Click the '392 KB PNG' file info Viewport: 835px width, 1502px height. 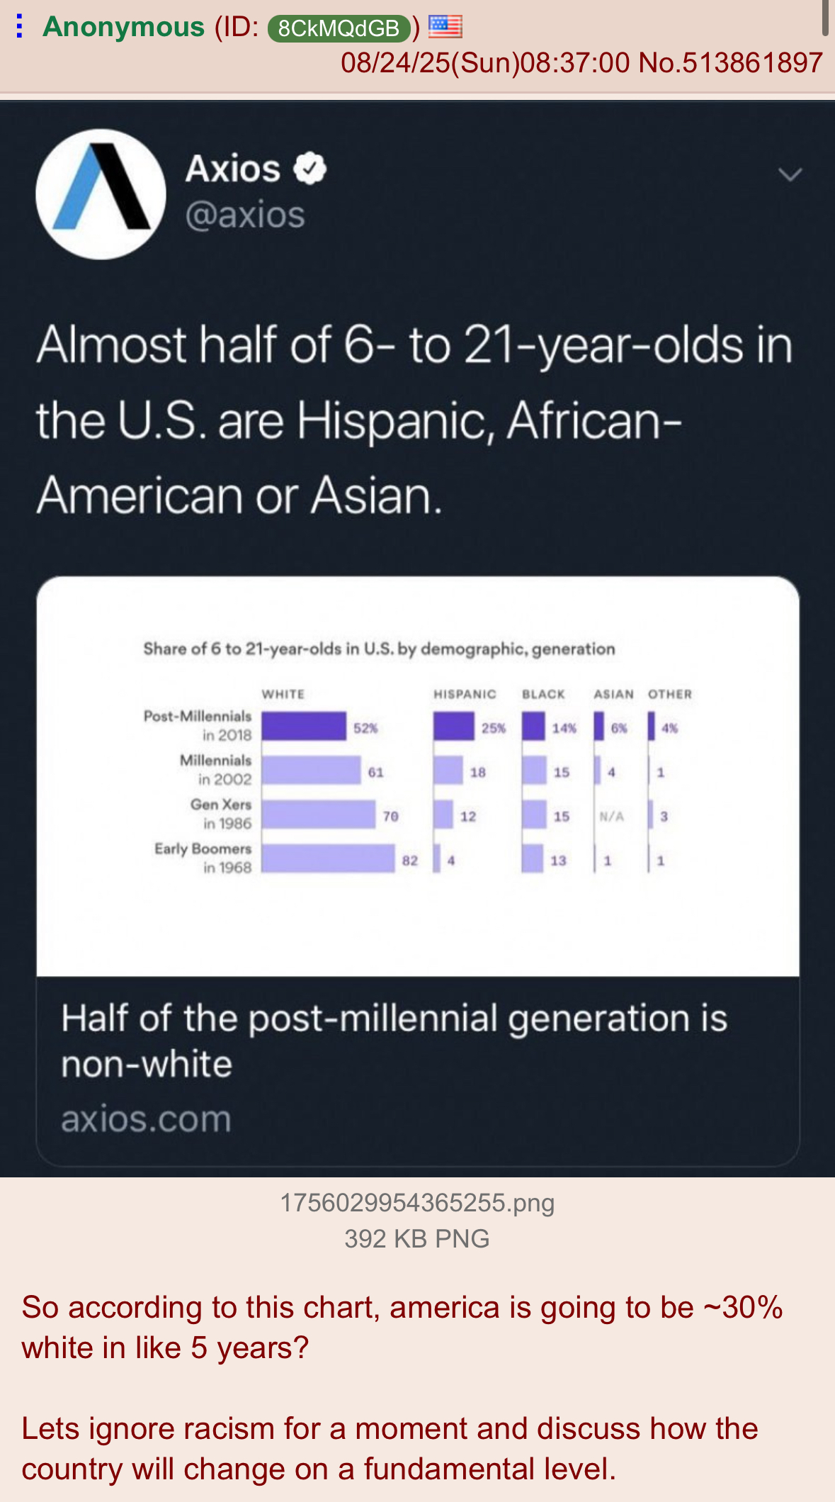coord(417,1238)
